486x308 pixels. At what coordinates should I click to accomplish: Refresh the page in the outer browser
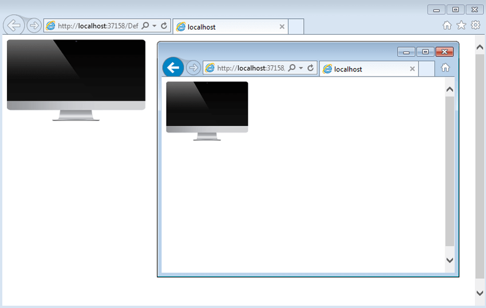164,26
